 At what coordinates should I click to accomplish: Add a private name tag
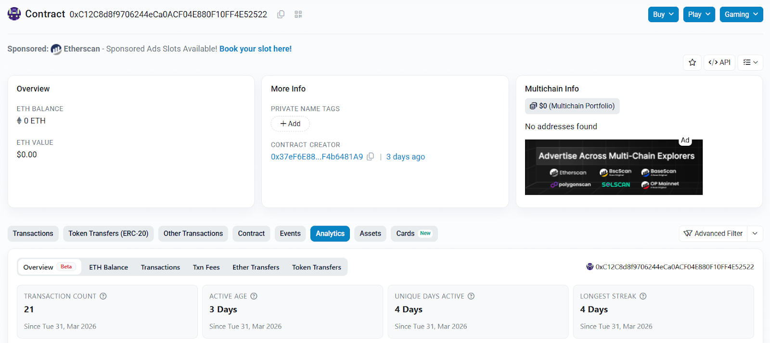click(290, 124)
